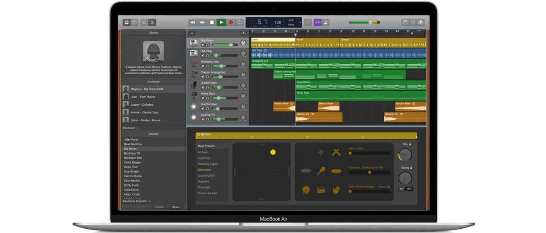Toggle the shaker maraca icon
Screen dimensions: 546x233
(x=321, y=171)
